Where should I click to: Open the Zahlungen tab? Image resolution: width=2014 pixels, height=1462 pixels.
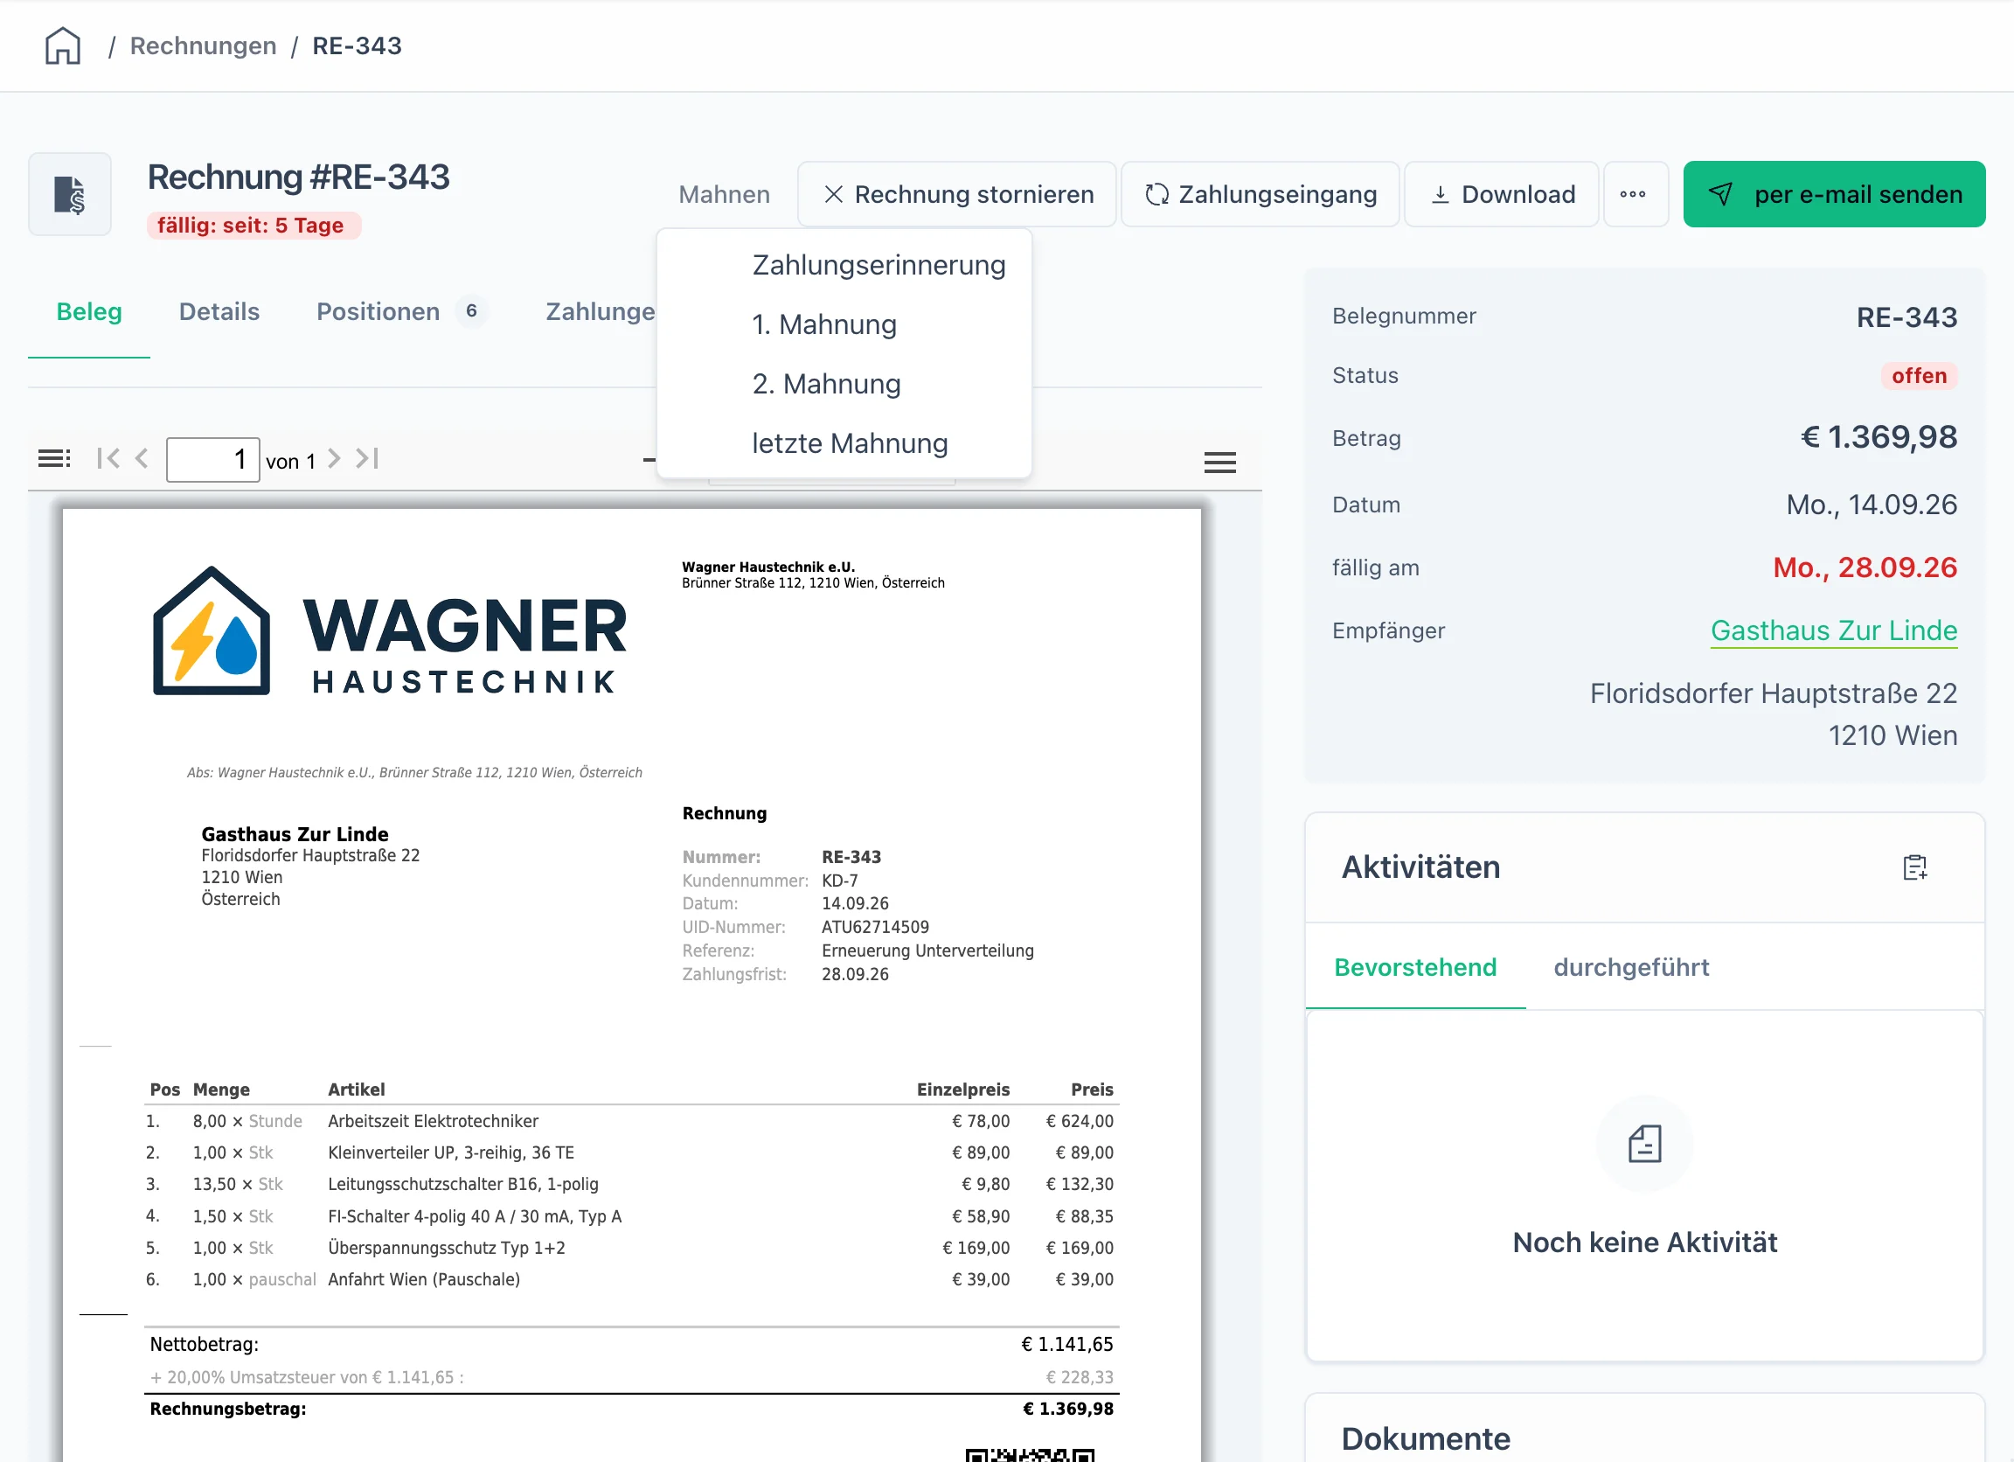[601, 312]
